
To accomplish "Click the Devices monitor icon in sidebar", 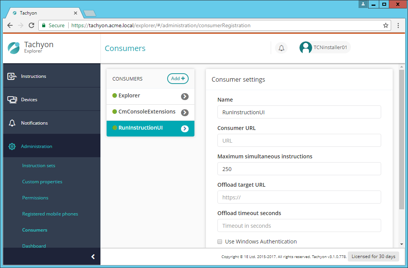I will pos(12,100).
